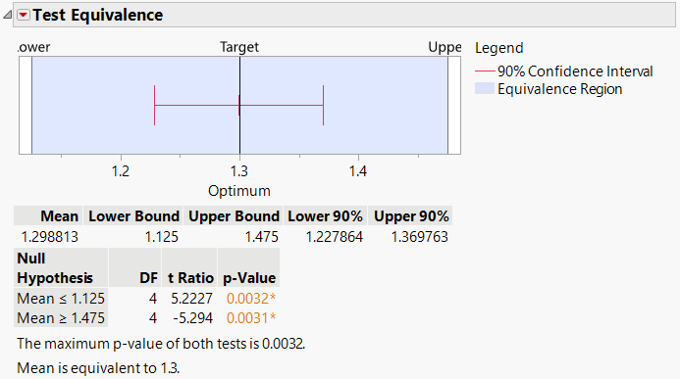The image size is (680, 379).
Task: Select the Mean ≤ 1.125 hypothesis row
Action: coord(147,299)
